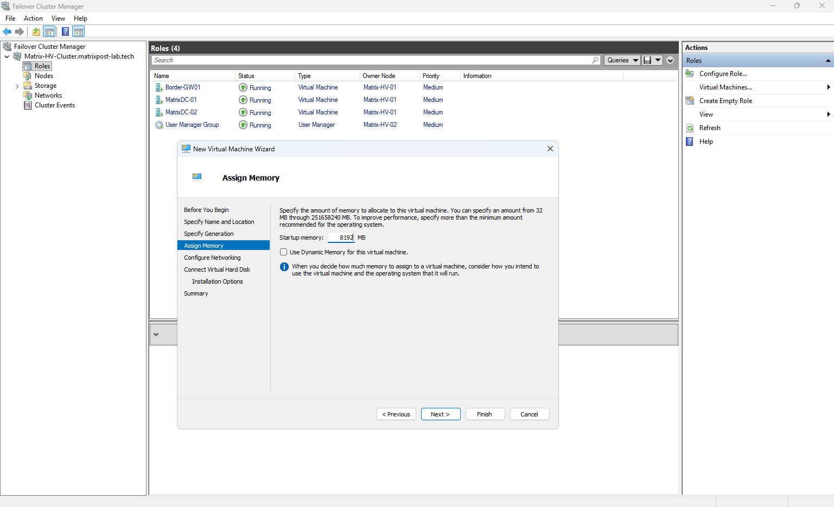The height and width of the screenshot is (507, 834).
Task: Collapse the Matrix-HV-Cluster tree node
Action: tap(7, 56)
